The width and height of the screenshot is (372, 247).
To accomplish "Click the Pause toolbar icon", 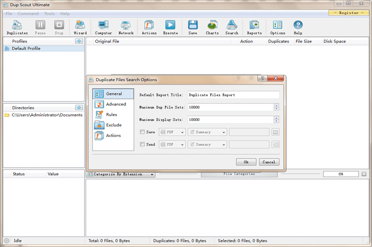I will [40, 27].
